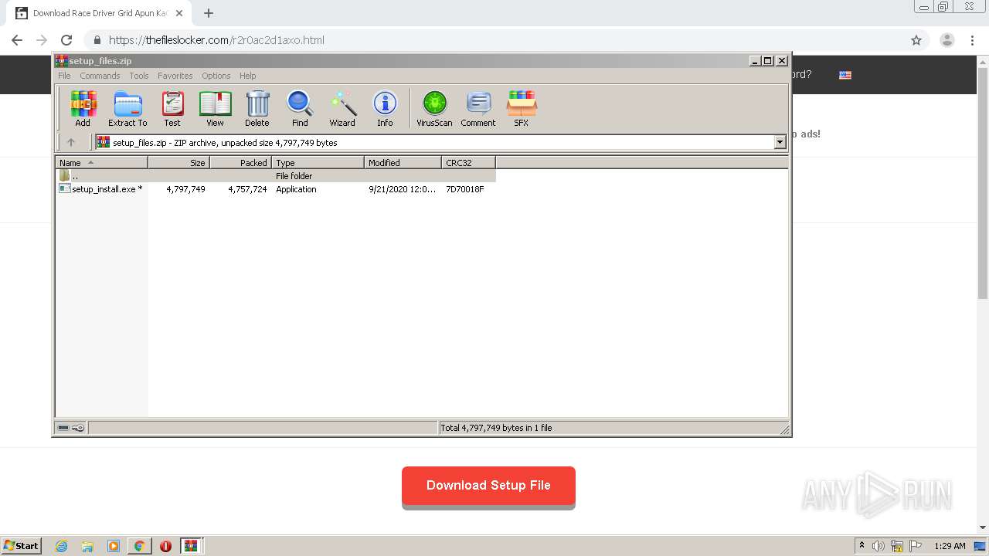Click the US flag language icon
Screen dimensions: 989x556
click(845, 75)
